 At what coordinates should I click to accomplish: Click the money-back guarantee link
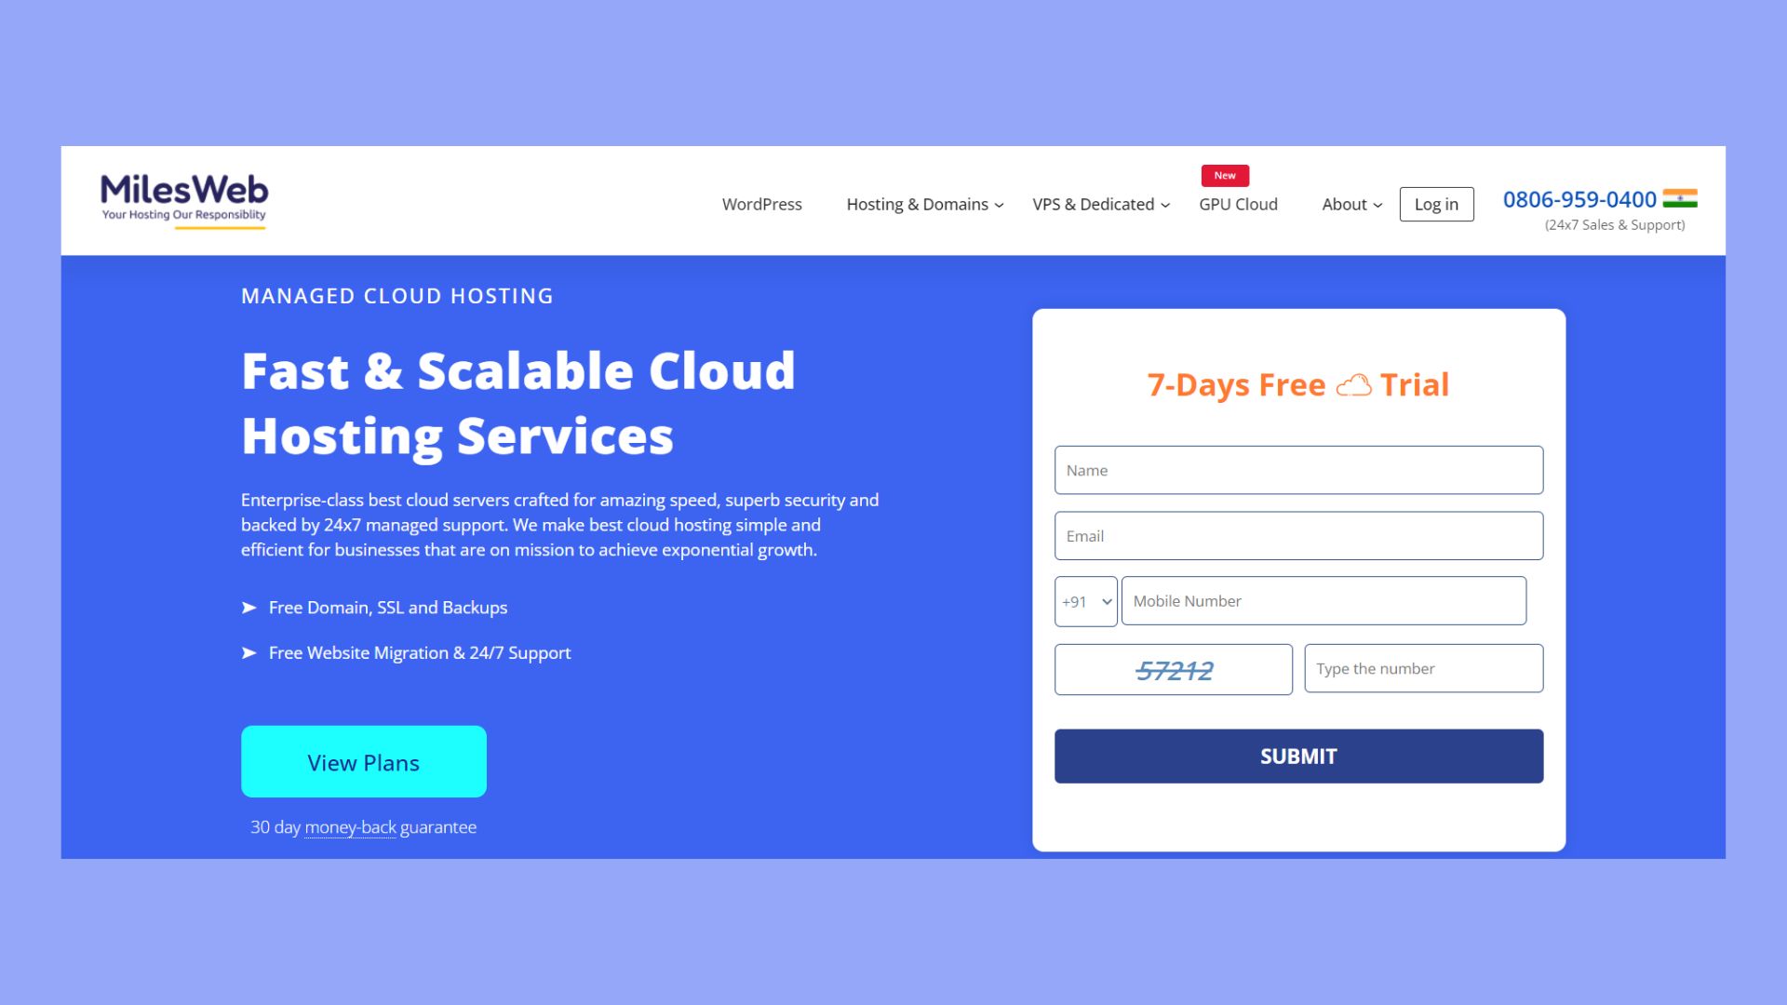tap(350, 825)
